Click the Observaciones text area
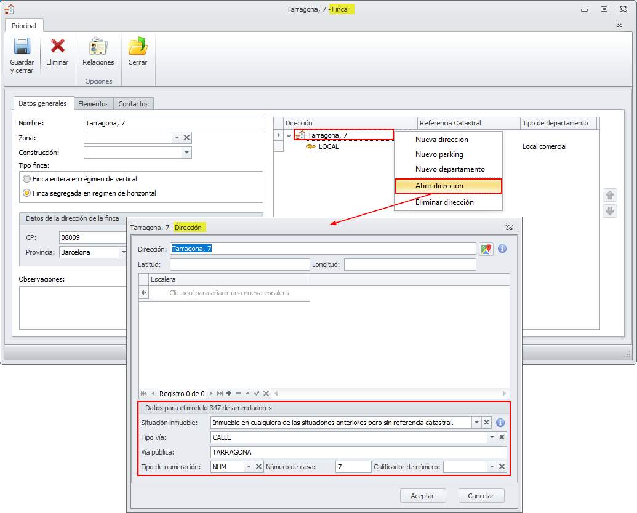 point(73,308)
